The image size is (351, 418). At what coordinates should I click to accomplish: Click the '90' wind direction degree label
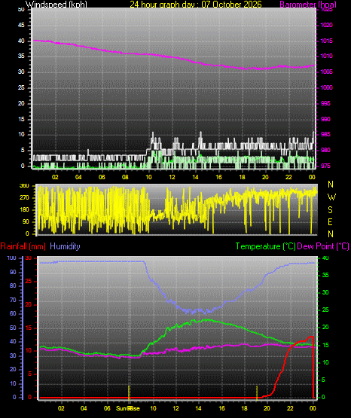click(26, 221)
